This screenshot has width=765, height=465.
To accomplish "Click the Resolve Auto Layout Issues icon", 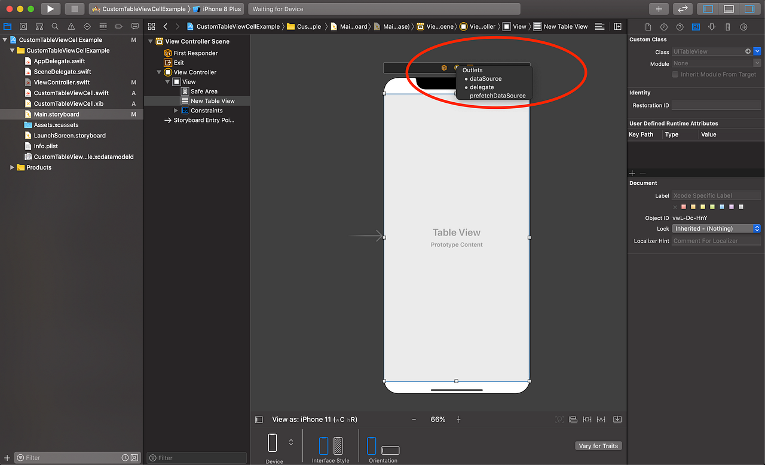I will click(x=617, y=419).
